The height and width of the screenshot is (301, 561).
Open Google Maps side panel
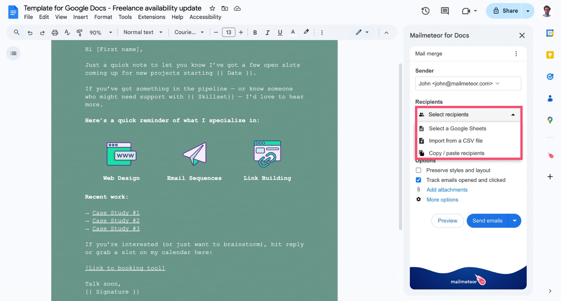click(x=550, y=120)
